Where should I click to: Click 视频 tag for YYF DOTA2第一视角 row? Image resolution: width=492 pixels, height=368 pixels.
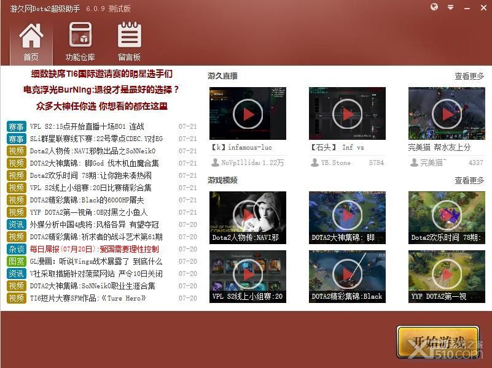[x=17, y=212]
